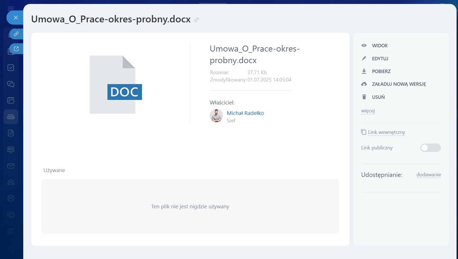
Task: Open people groups icon in sidebar
Action: point(11,182)
